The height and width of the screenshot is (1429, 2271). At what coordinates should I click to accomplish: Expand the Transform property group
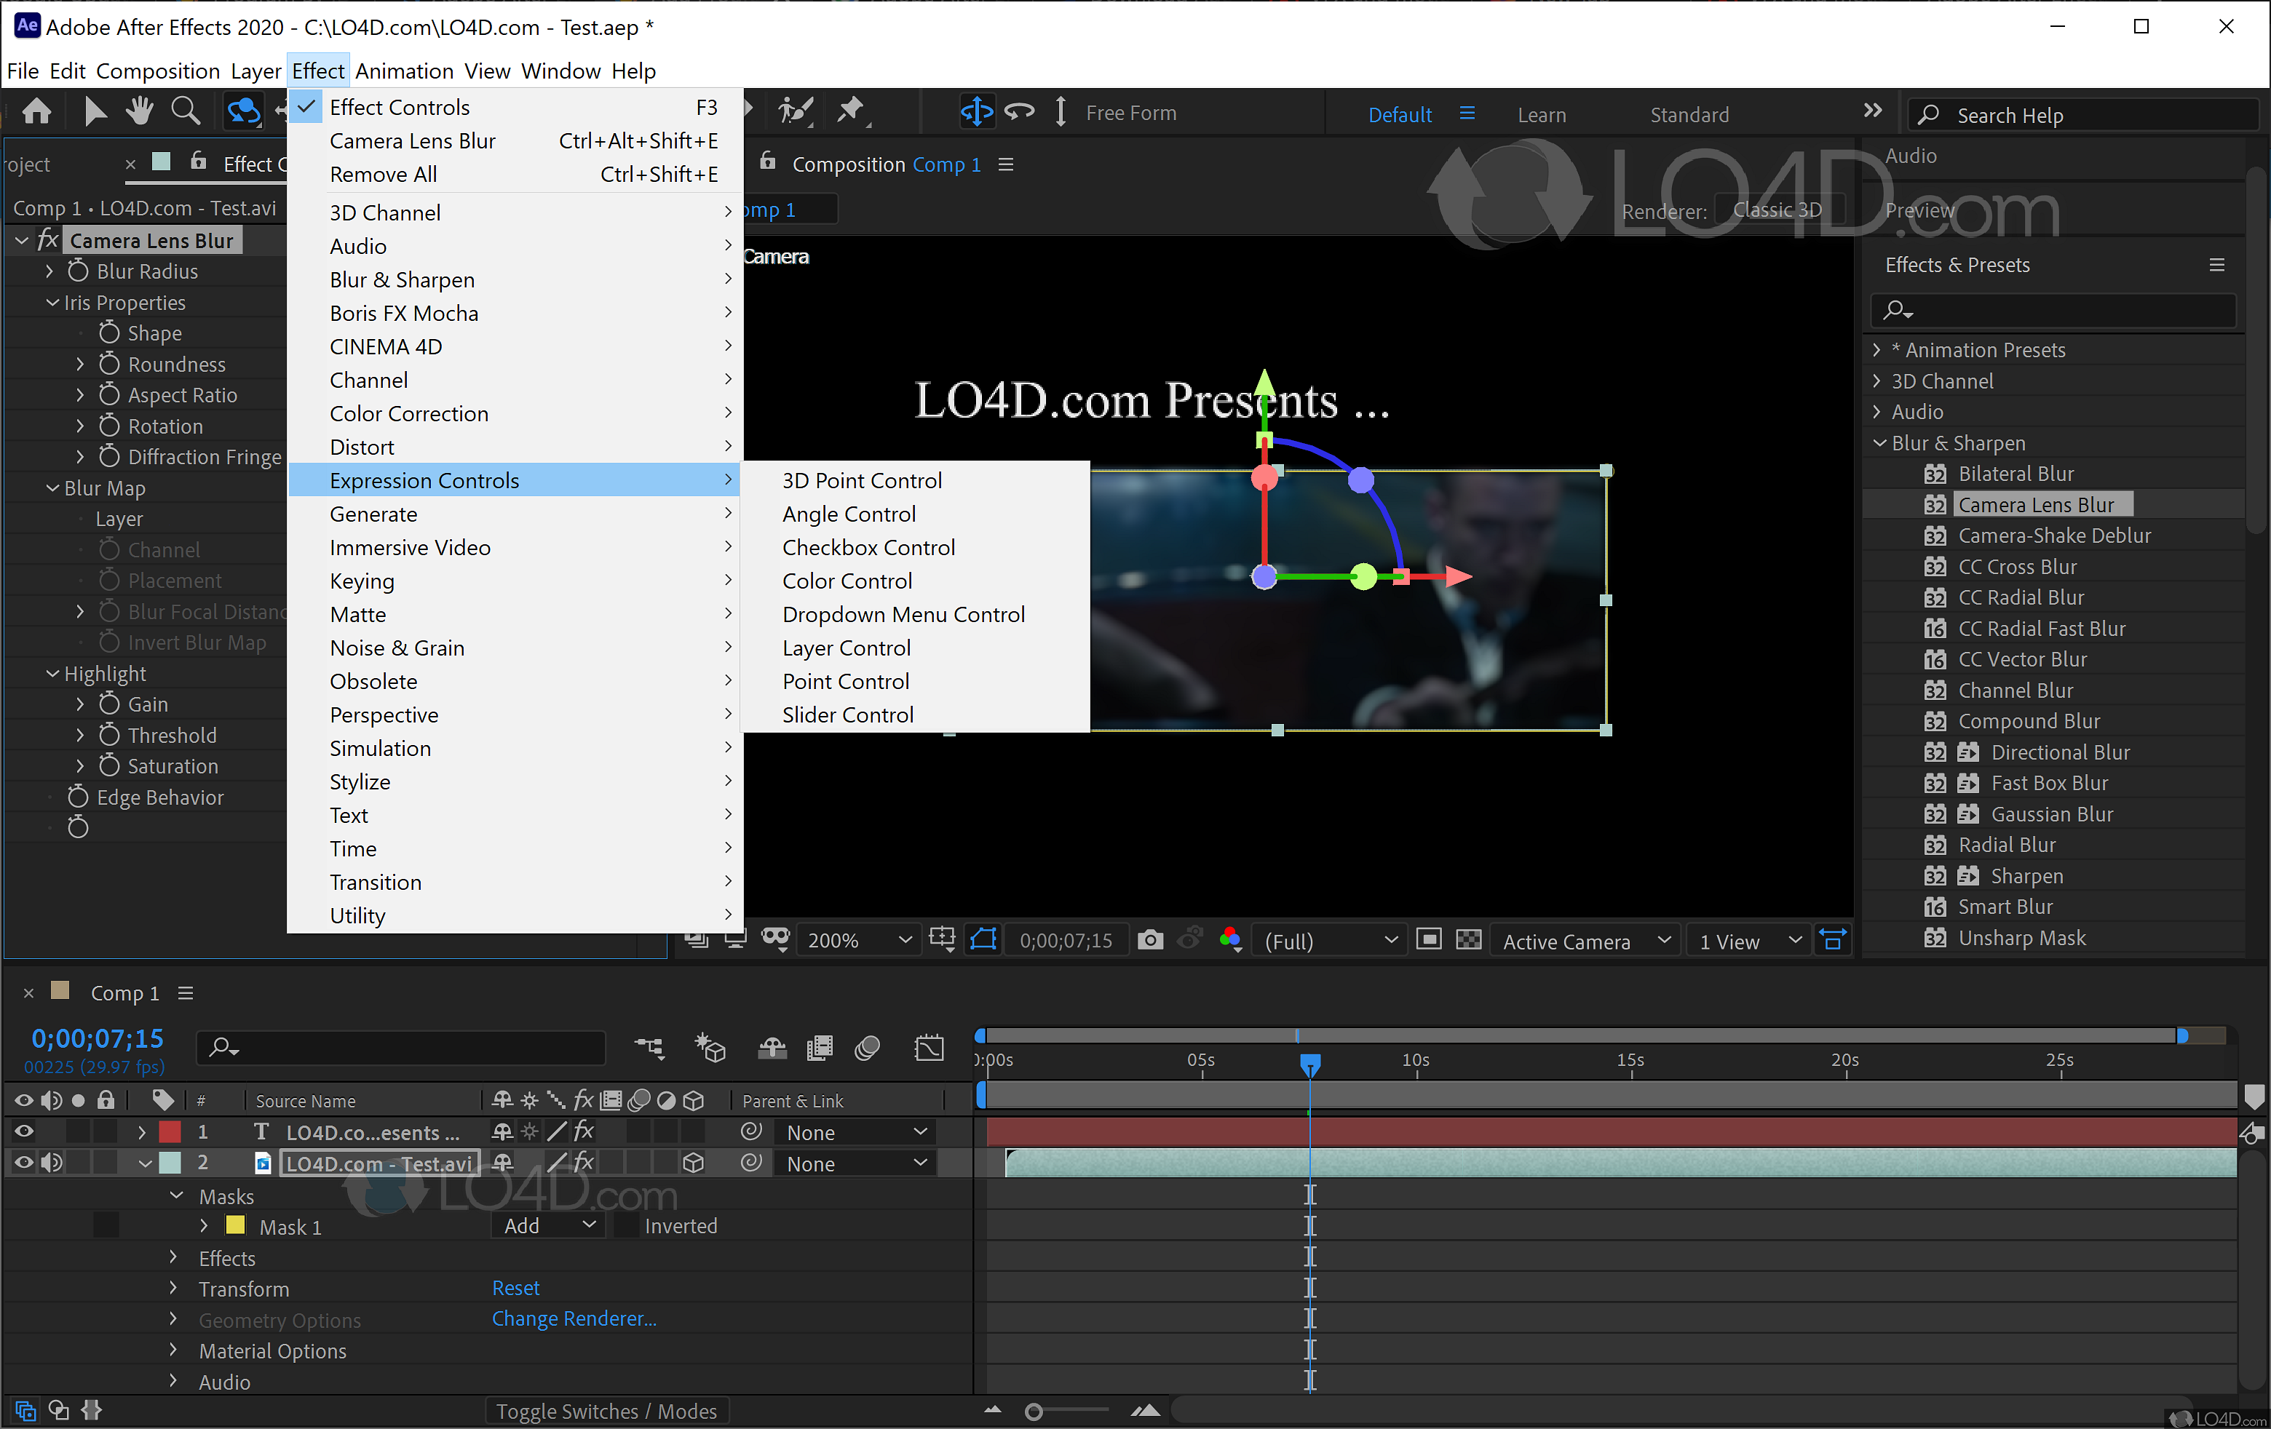(x=173, y=1289)
